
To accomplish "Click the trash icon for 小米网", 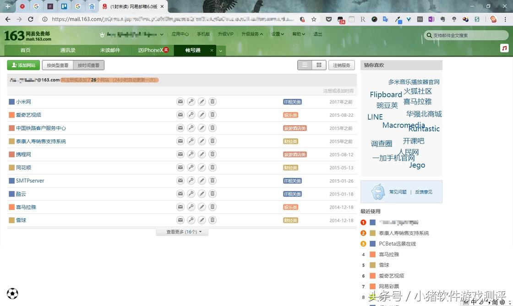I will (x=213, y=102).
